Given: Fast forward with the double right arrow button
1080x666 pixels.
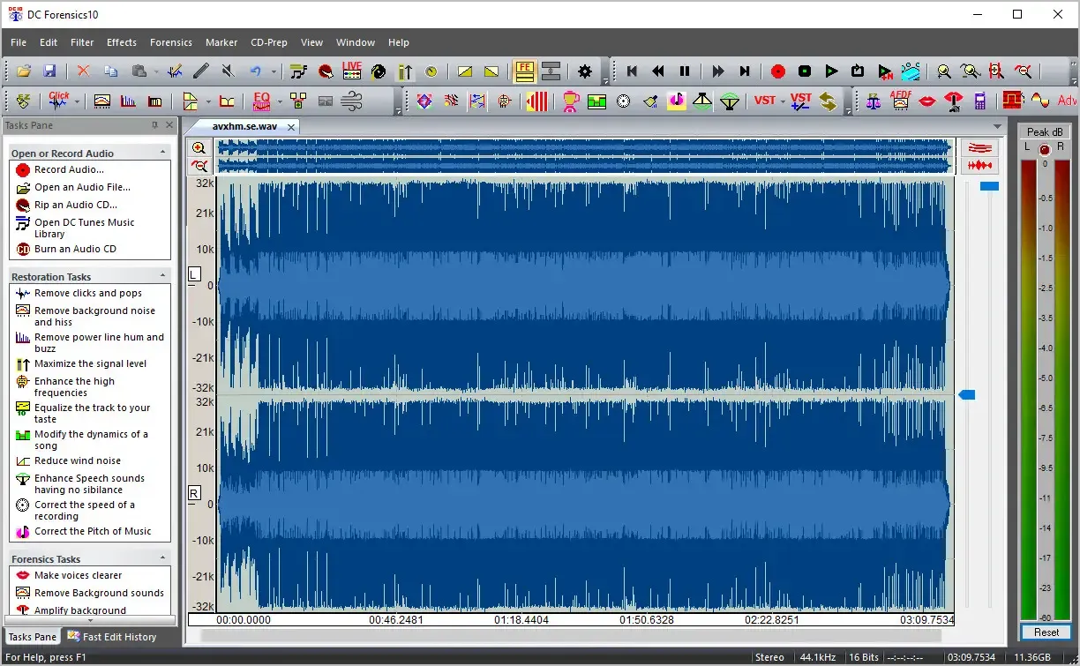Looking at the screenshot, I should click(718, 71).
